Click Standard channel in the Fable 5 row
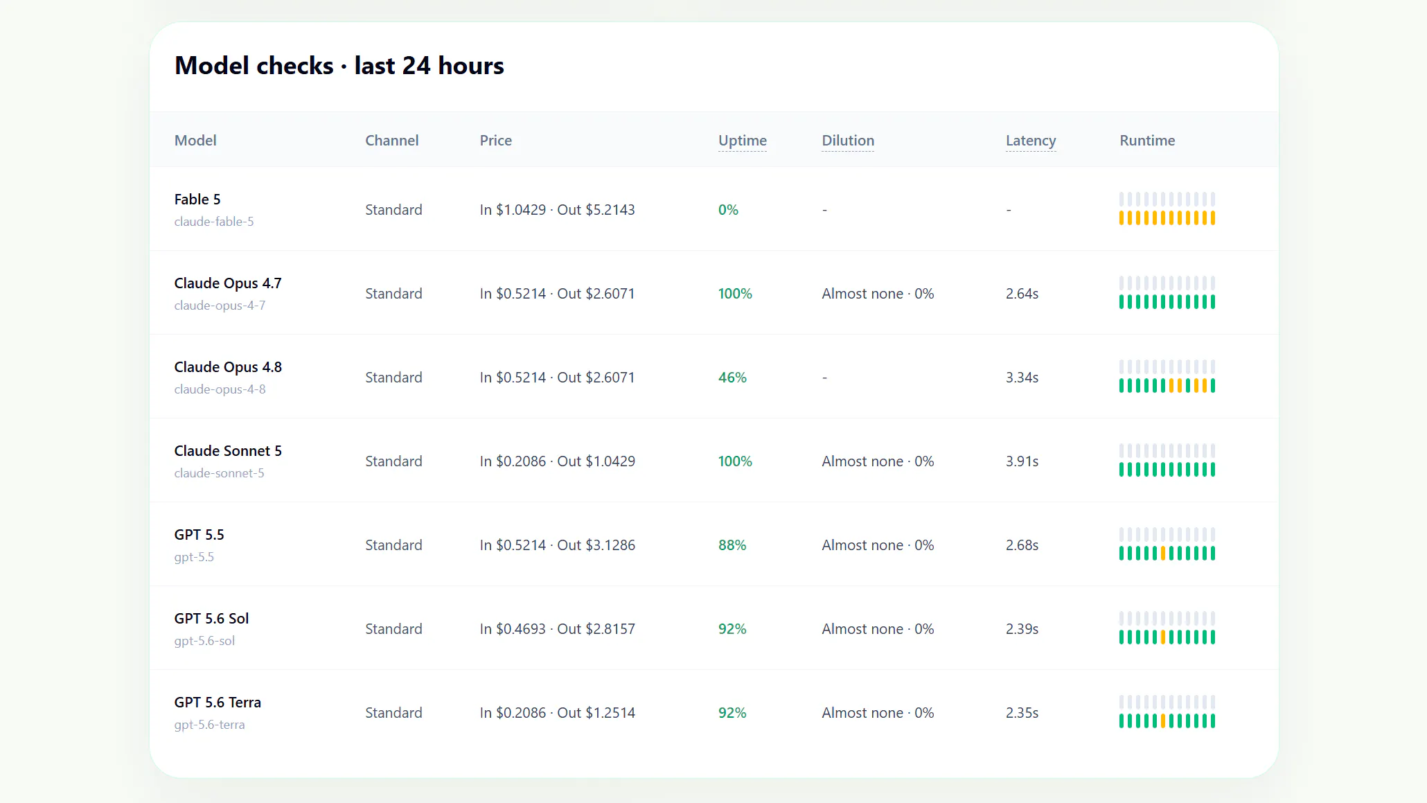The height and width of the screenshot is (803, 1427). (x=393, y=210)
